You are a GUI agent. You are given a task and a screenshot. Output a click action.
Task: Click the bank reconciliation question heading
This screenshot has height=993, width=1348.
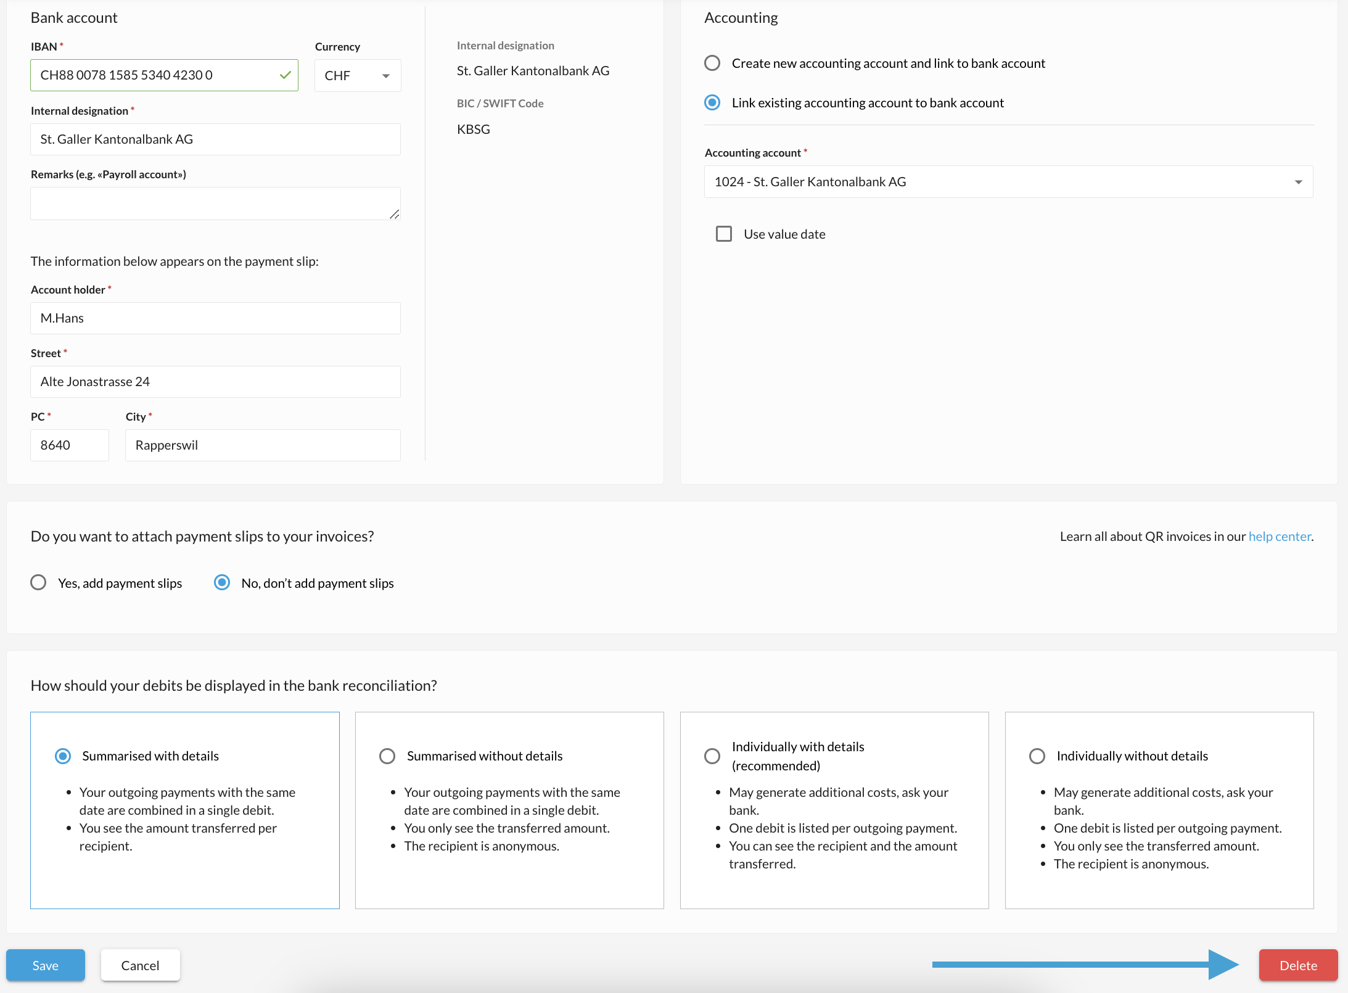pyautogui.click(x=234, y=686)
